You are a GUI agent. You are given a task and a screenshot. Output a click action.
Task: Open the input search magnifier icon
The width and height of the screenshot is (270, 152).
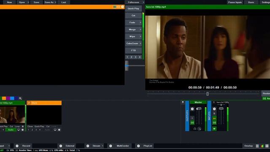20,98
